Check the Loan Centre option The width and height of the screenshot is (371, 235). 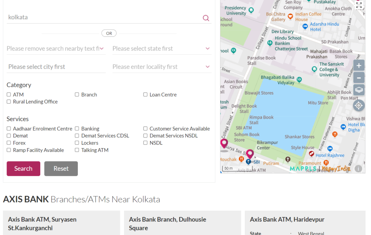(145, 94)
